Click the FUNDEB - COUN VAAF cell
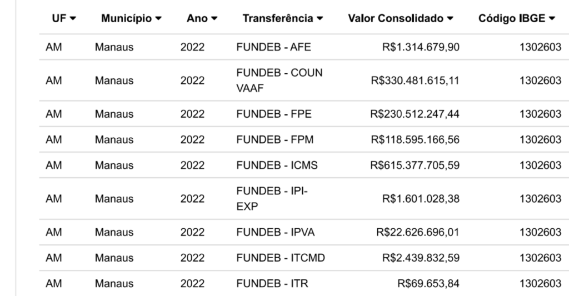Image resolution: width=569 pixels, height=296 pixels. [279, 81]
